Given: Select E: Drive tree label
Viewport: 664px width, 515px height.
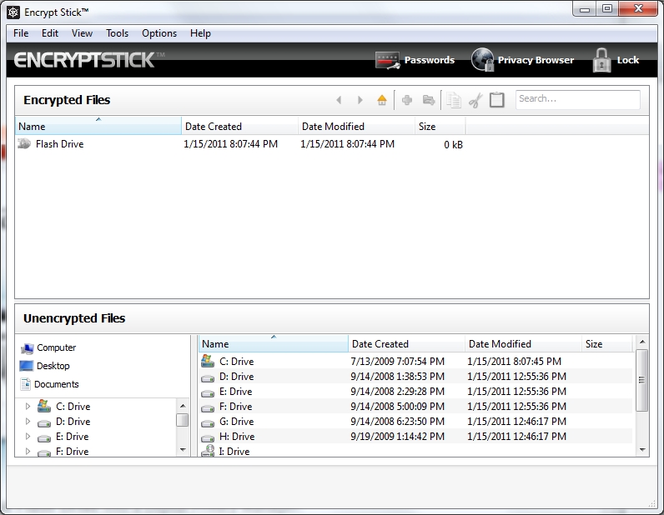Looking at the screenshot, I should 72,437.
